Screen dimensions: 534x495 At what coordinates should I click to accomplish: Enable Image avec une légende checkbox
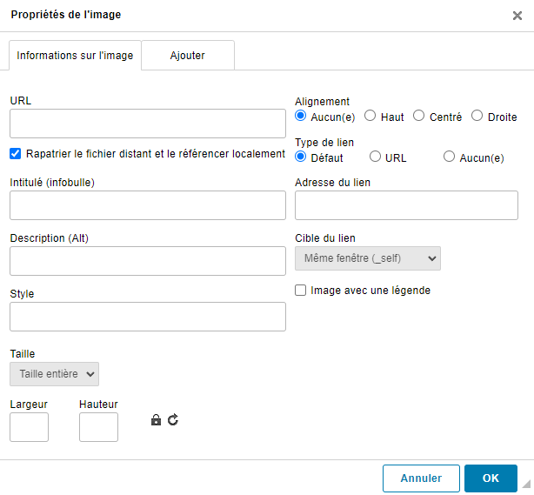point(300,291)
